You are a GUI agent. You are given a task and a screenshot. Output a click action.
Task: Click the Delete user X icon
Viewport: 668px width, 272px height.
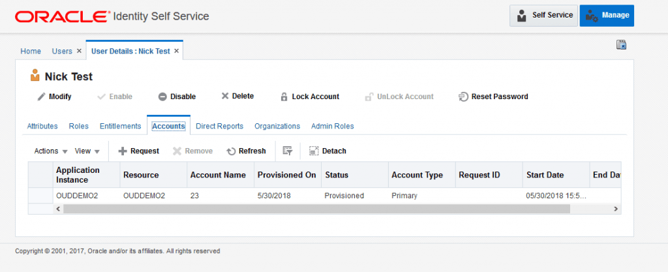tap(225, 96)
